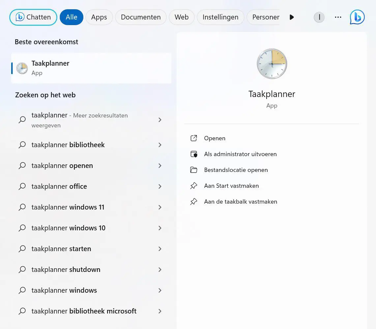The image size is (376, 329).
Task: Switch to the Web filter tab
Action: click(182, 17)
